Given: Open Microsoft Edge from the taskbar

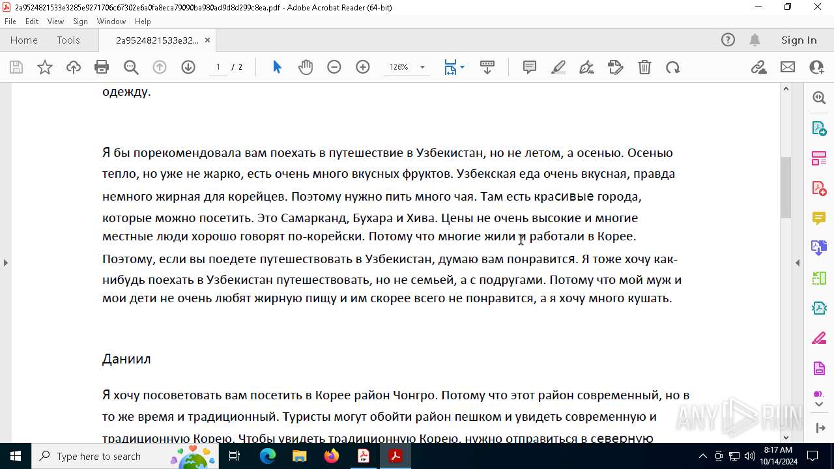Looking at the screenshot, I should click(x=268, y=456).
